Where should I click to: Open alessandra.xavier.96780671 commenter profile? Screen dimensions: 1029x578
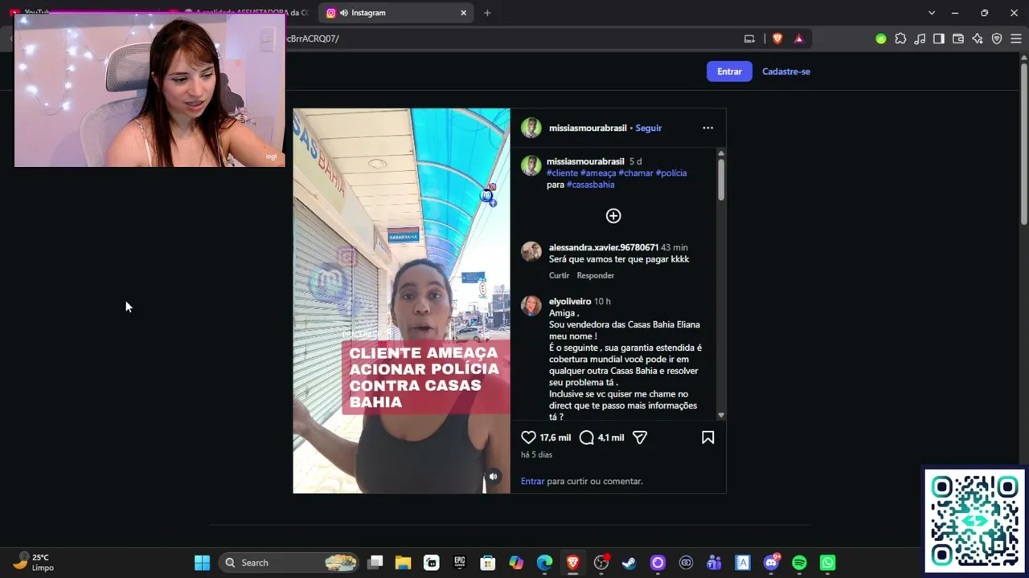(x=604, y=247)
